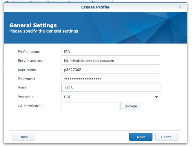Click the 'Create Profile' dialog title

[95, 7]
